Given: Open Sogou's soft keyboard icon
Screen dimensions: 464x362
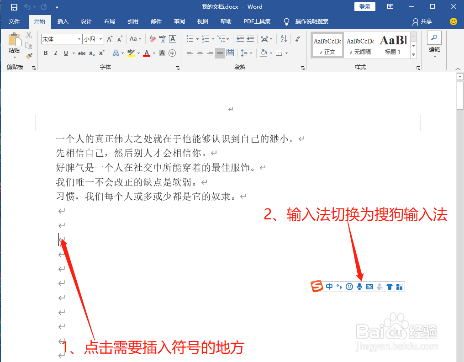Looking at the screenshot, I should click(x=369, y=287).
